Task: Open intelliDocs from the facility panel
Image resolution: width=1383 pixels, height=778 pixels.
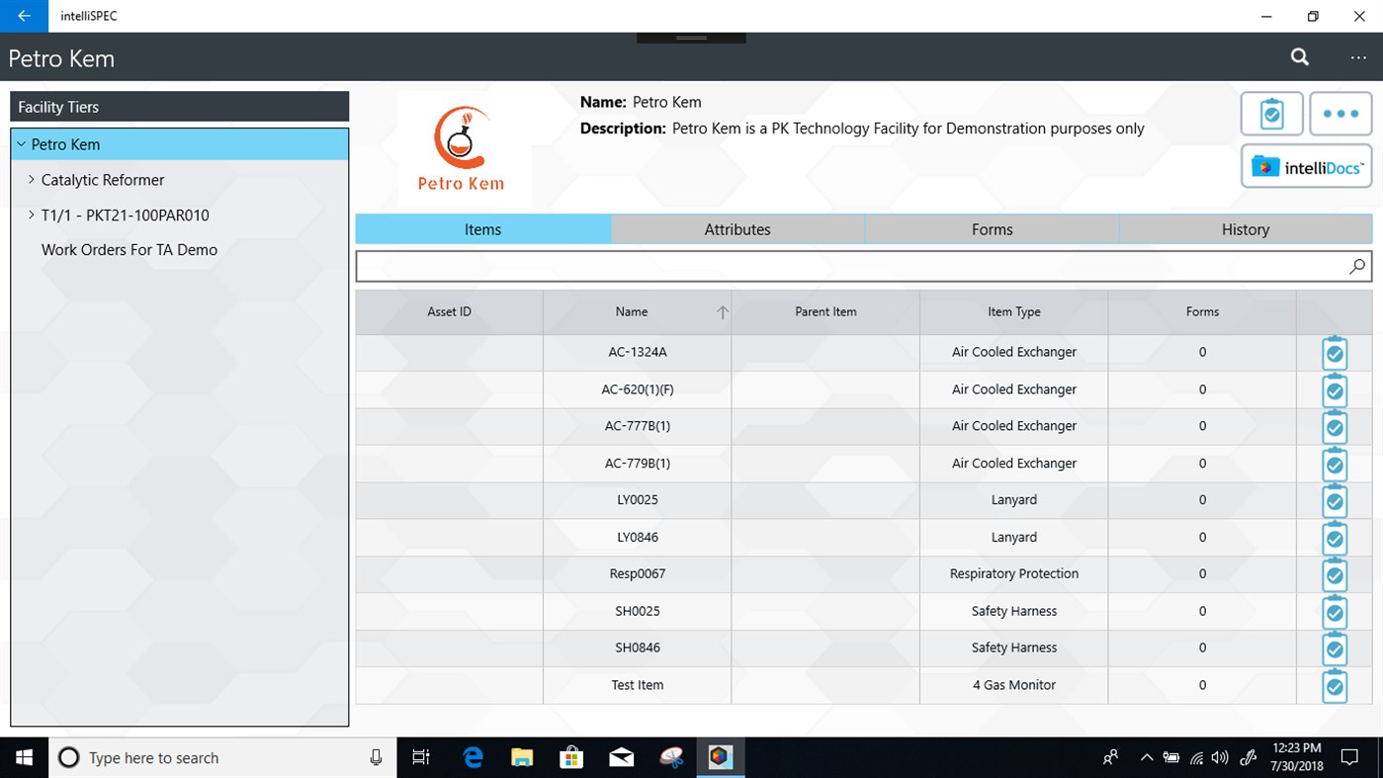Action: [x=1306, y=165]
